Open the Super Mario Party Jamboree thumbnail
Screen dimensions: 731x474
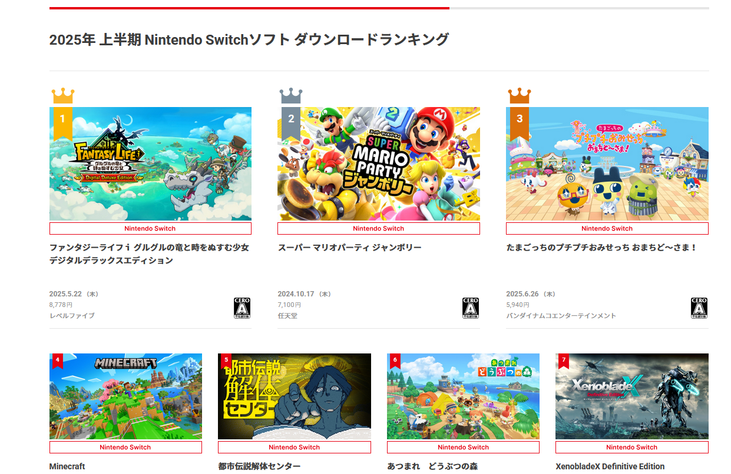pyautogui.click(x=379, y=163)
